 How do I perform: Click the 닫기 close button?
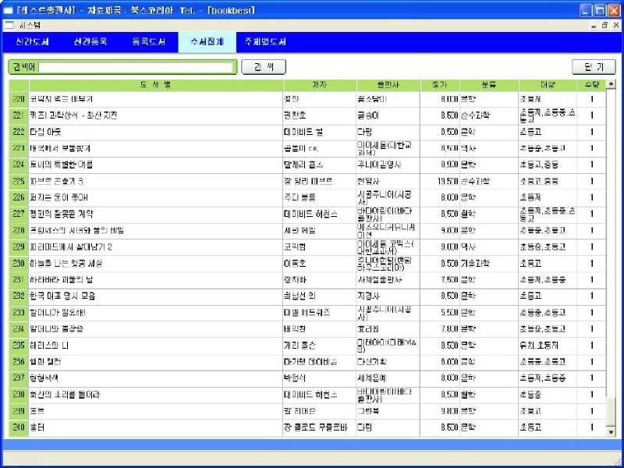594,67
